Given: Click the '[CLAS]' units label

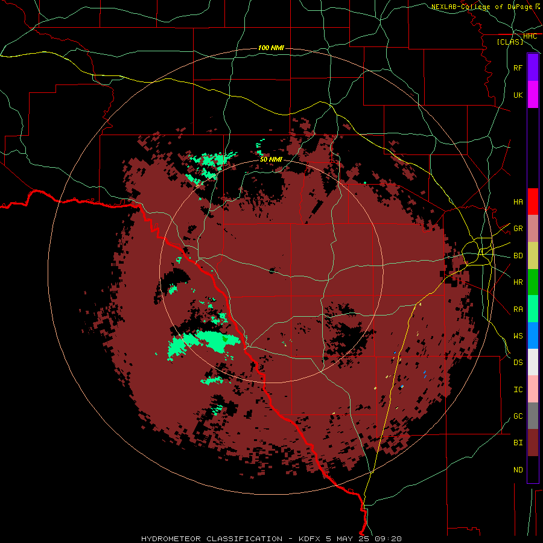Looking at the screenshot, I should point(510,42).
